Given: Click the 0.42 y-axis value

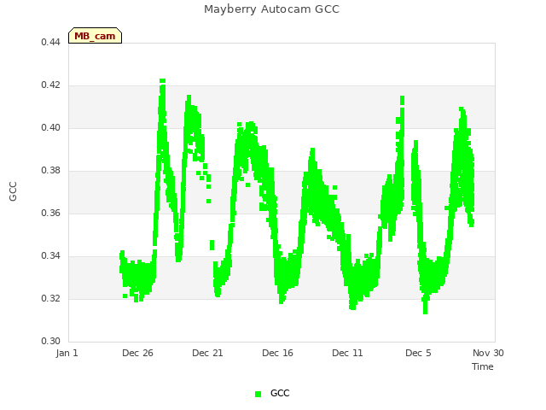Looking at the screenshot, I should tap(51, 85).
